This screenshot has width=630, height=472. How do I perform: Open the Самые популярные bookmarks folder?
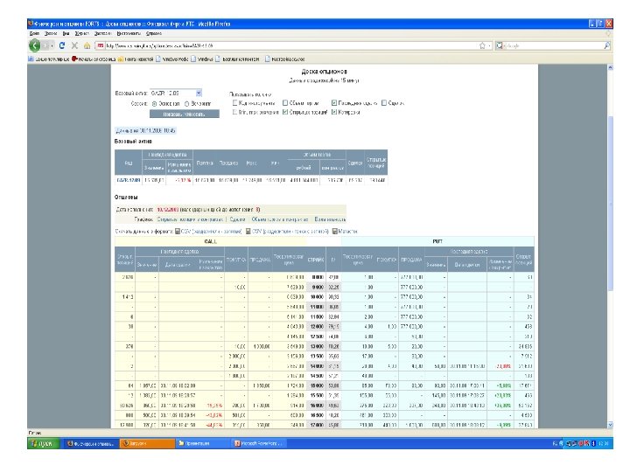pos(49,59)
